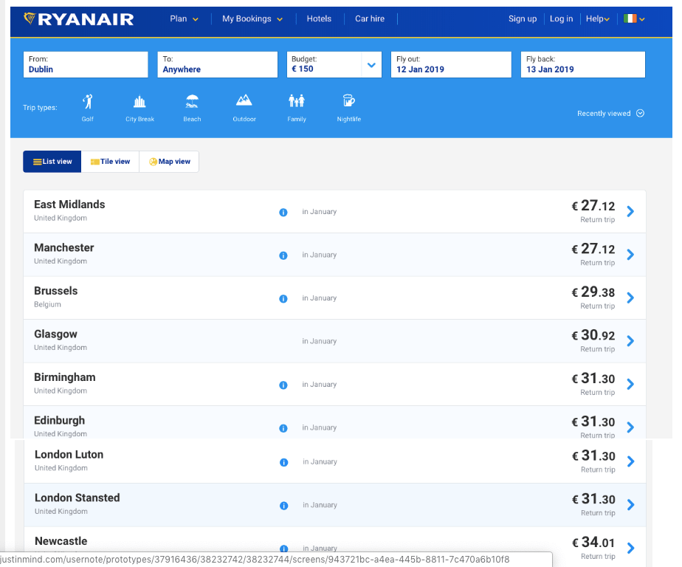Select the Brussels destination name
Image resolution: width=682 pixels, height=567 pixels.
pyautogui.click(x=55, y=291)
